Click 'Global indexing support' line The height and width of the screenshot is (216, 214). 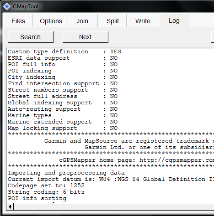click(x=63, y=103)
